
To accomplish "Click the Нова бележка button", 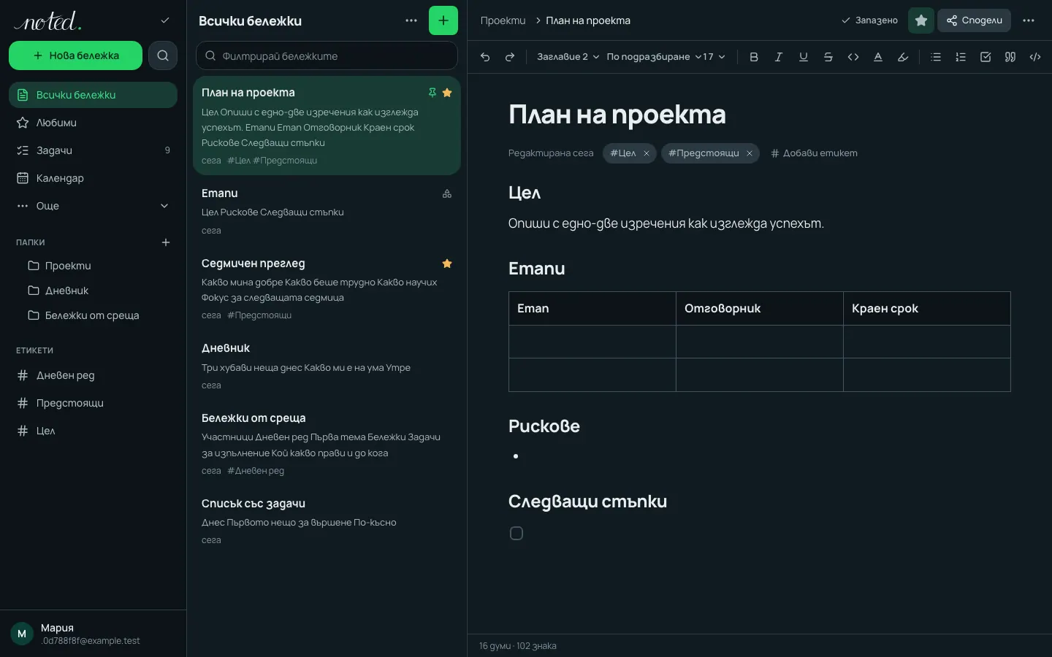I will 75,55.
